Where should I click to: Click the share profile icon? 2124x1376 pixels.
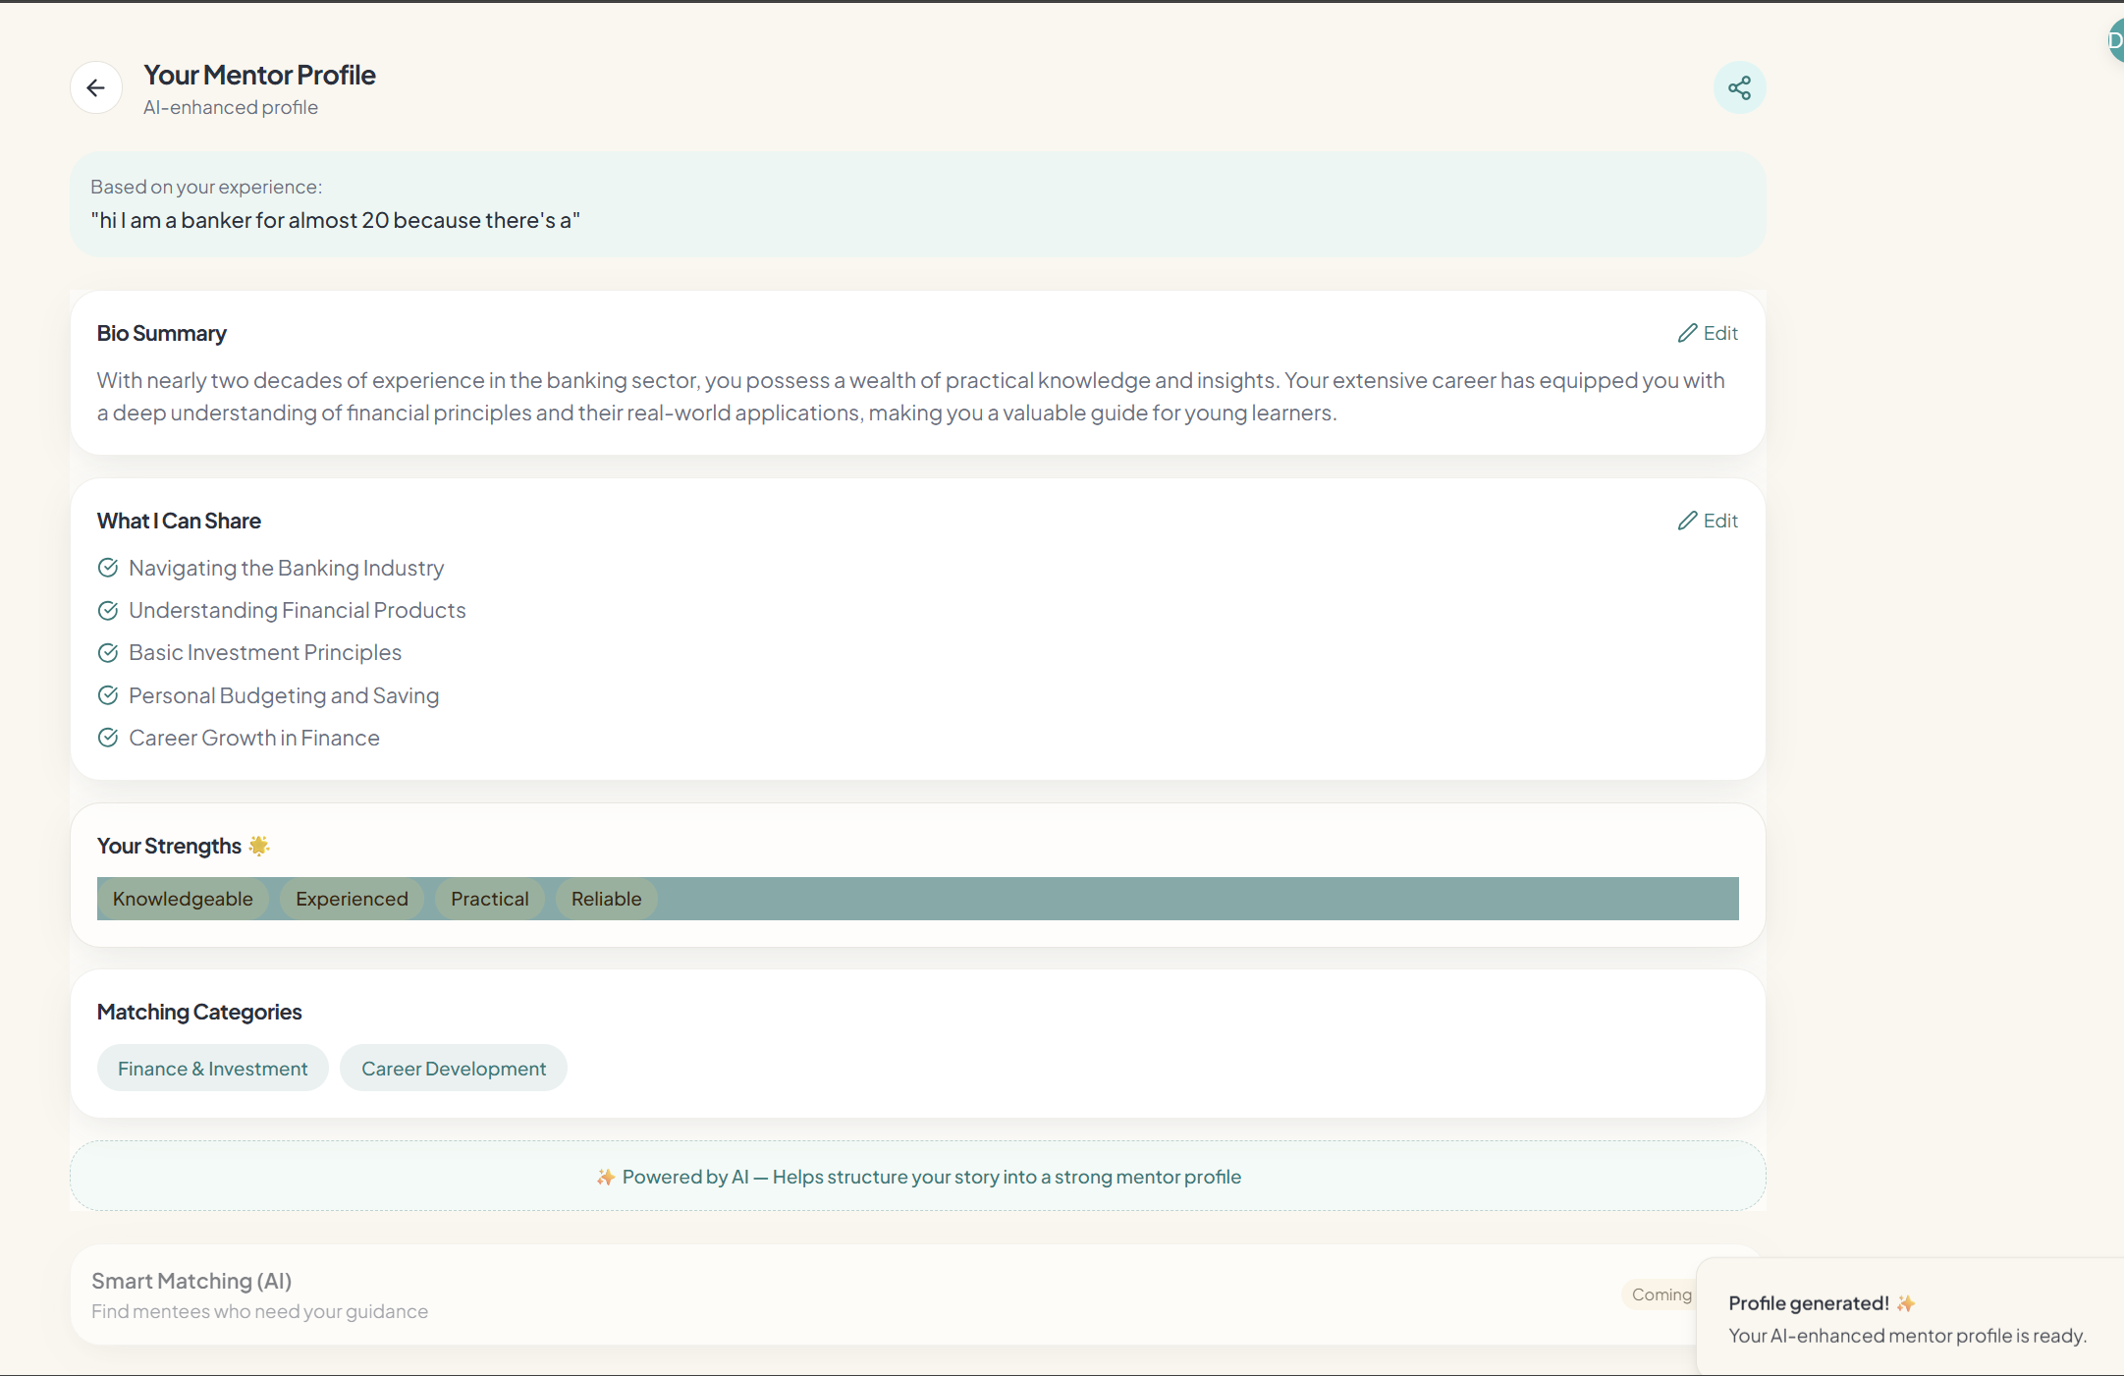(x=1739, y=88)
